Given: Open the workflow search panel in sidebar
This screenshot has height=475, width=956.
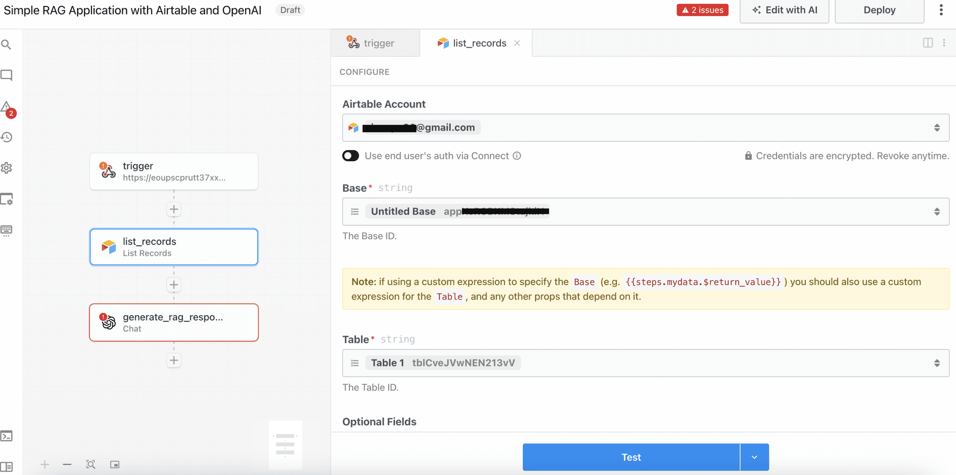Looking at the screenshot, I should point(6,44).
